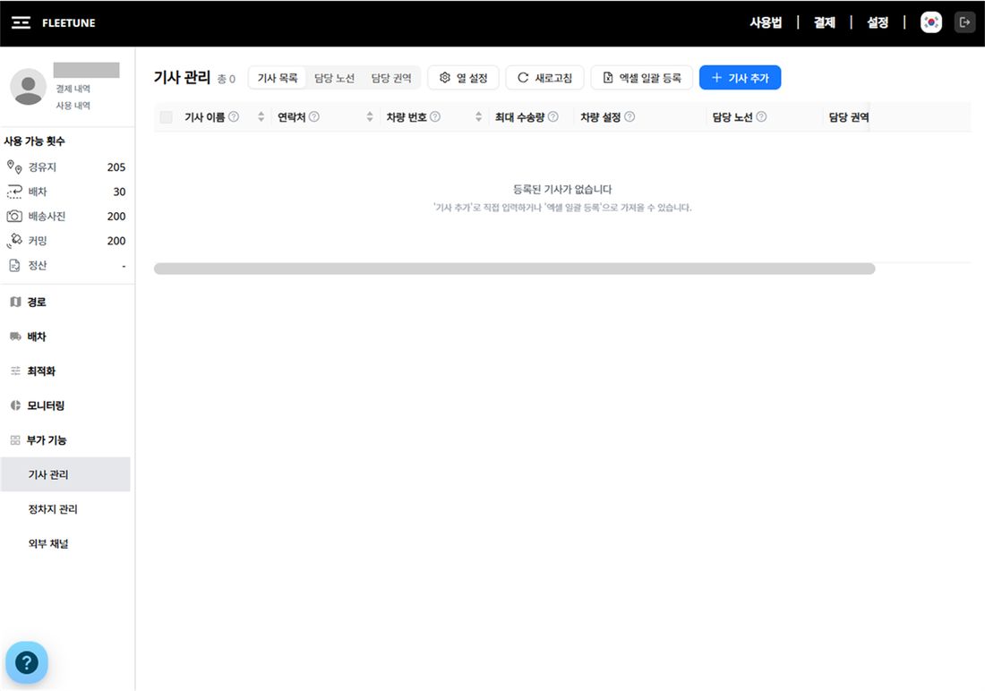Open the hamburger menu beside FLEETUNE

click(x=21, y=22)
